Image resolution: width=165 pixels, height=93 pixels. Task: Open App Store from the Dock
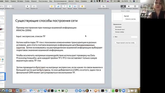pos(45,91)
